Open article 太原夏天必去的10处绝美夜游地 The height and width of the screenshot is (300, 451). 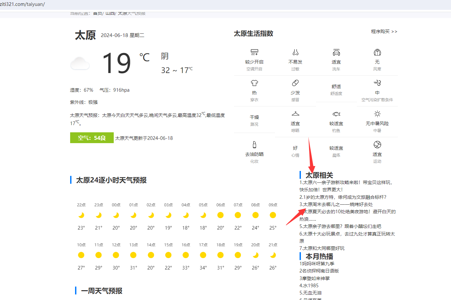tap(347, 215)
